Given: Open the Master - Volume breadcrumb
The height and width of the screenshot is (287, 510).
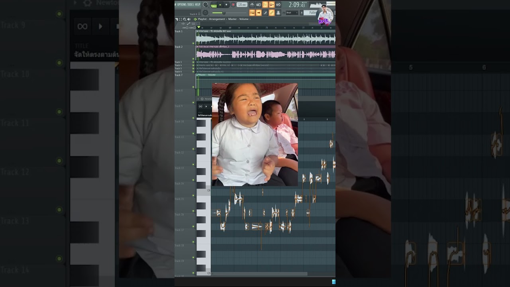Looking at the screenshot, I should [x=238, y=19].
